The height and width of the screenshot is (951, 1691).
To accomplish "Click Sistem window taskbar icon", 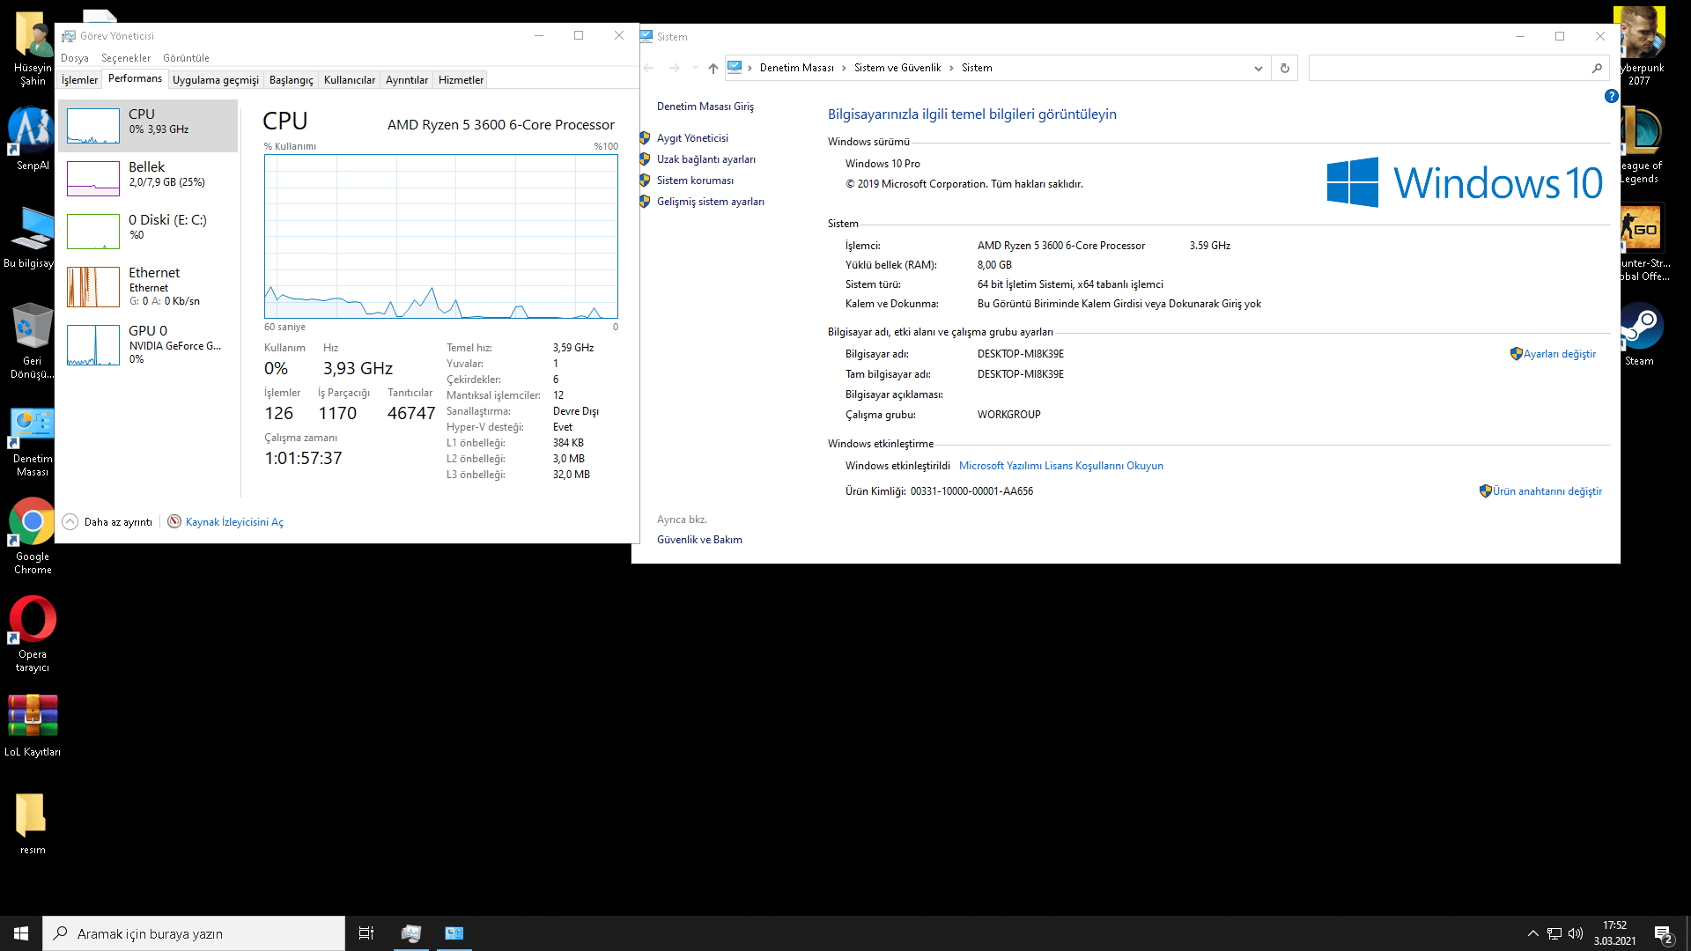I will pos(454,933).
